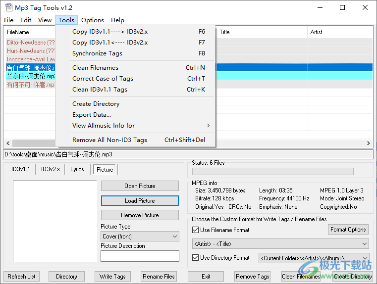Click the Status progress bar
Image resolution: width=377 pixels, height=284 pixels.
point(273,171)
